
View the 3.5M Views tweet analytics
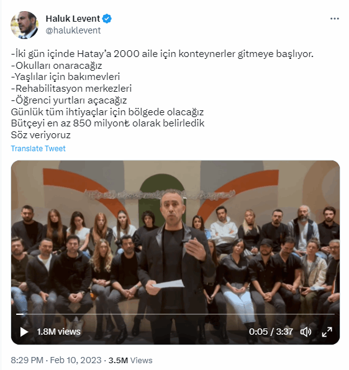pyautogui.click(x=130, y=360)
